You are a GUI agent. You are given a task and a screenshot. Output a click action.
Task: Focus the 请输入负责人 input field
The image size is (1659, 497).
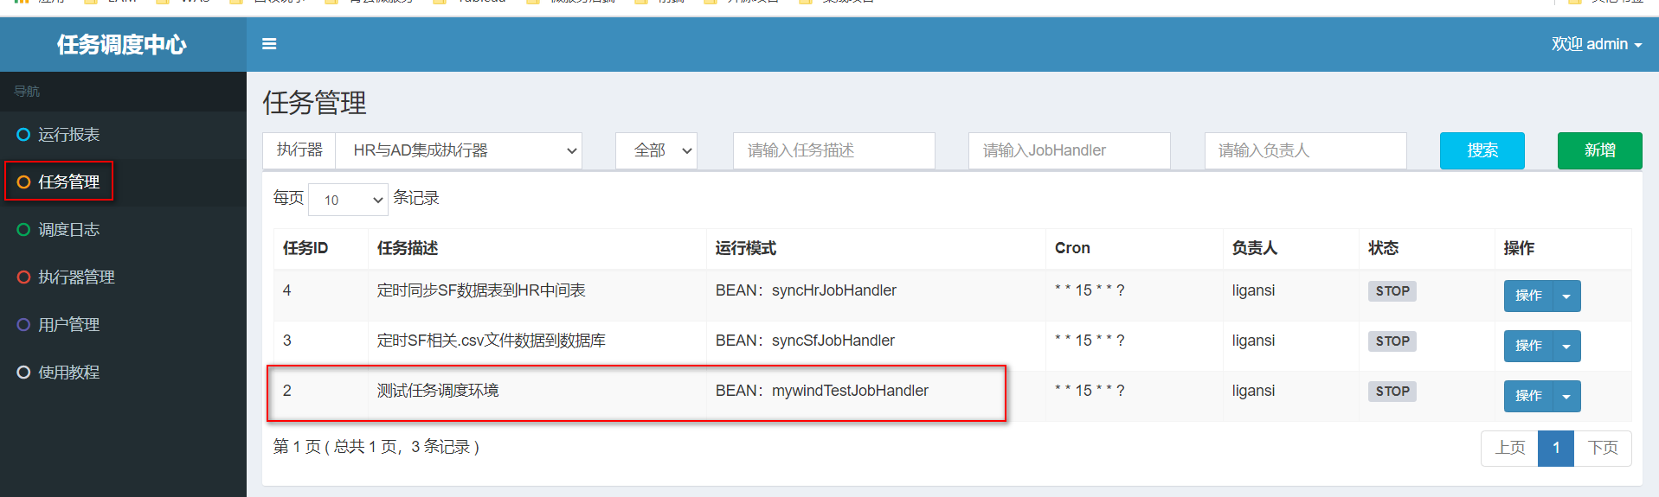click(x=1306, y=150)
